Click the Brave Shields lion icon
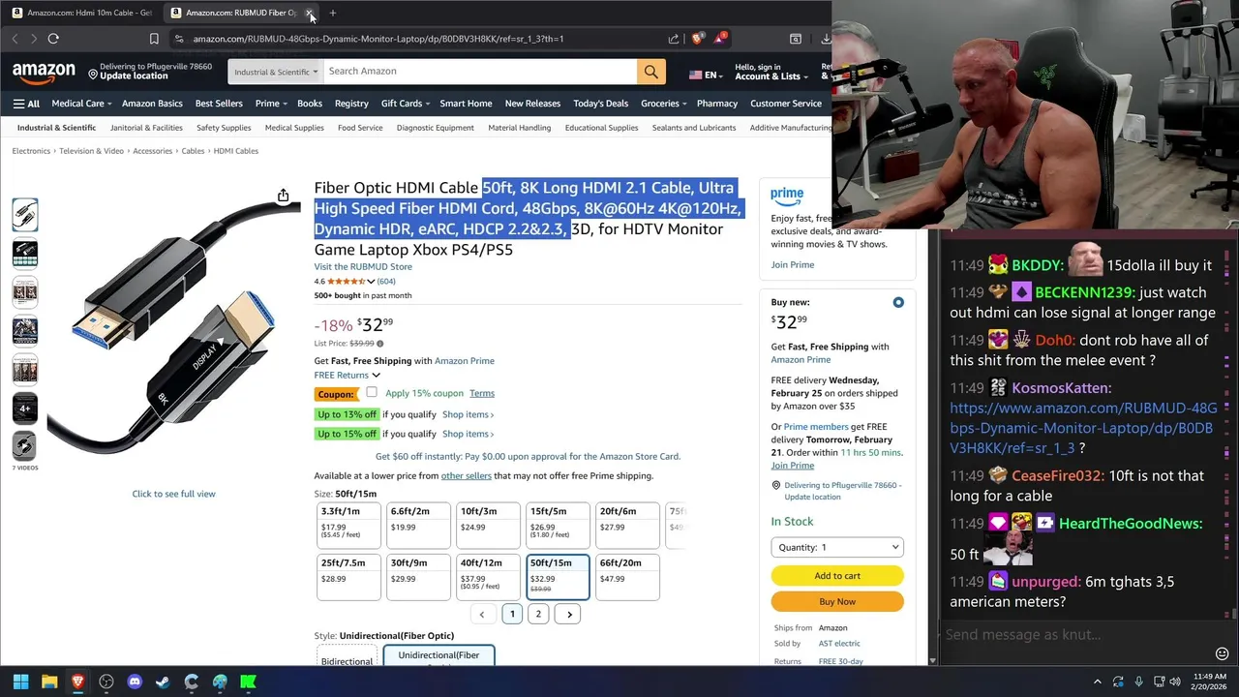 (x=697, y=39)
